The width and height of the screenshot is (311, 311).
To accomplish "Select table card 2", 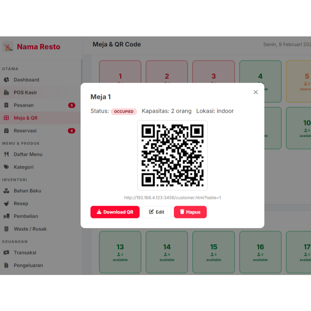I will coord(167,72).
